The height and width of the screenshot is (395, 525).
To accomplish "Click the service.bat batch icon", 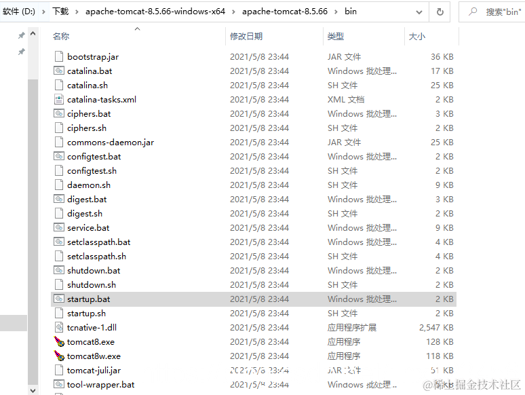I will pos(59,227).
